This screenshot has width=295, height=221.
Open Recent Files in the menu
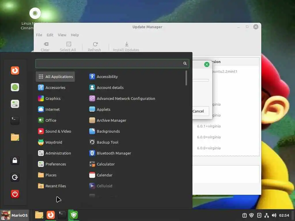point(52,186)
